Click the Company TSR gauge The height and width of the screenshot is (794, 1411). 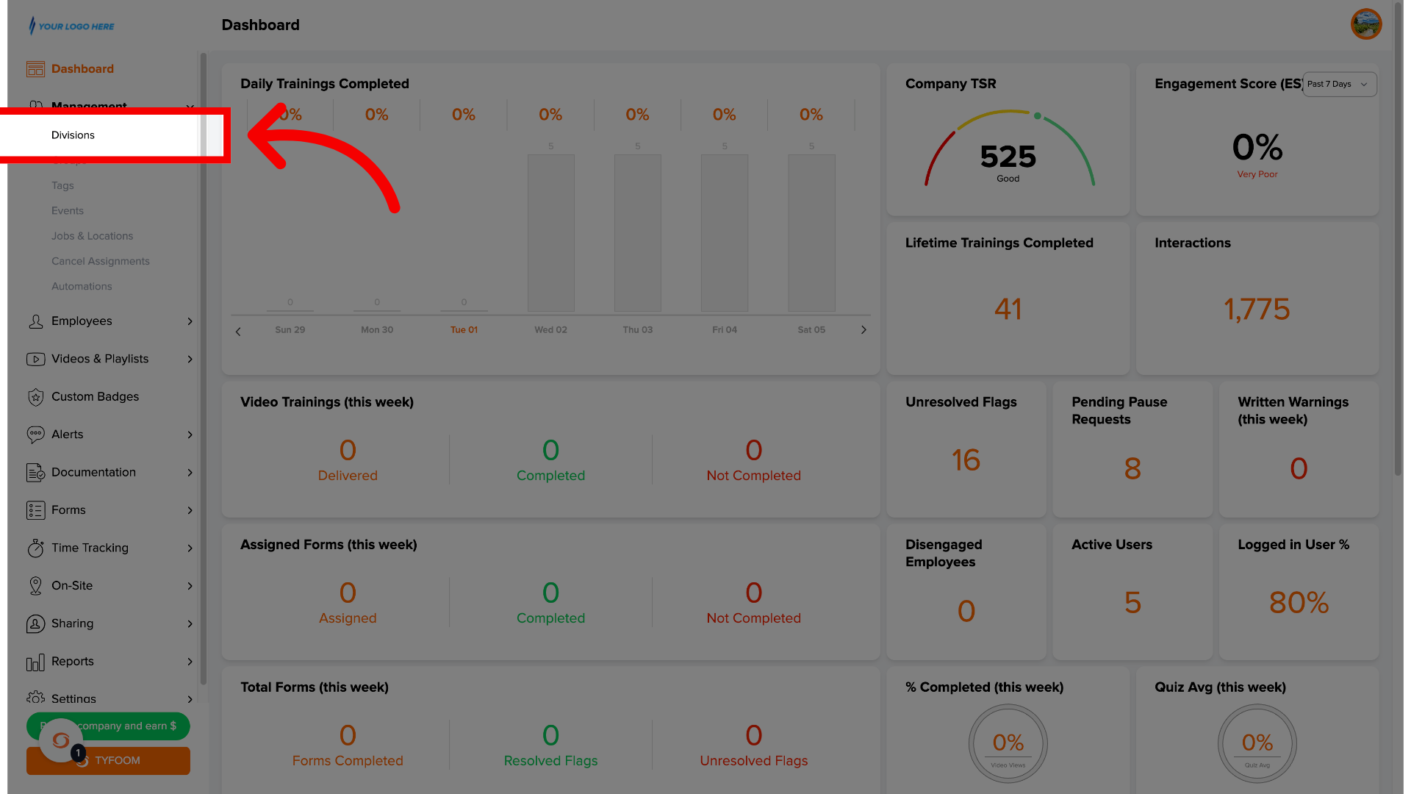[1008, 147]
